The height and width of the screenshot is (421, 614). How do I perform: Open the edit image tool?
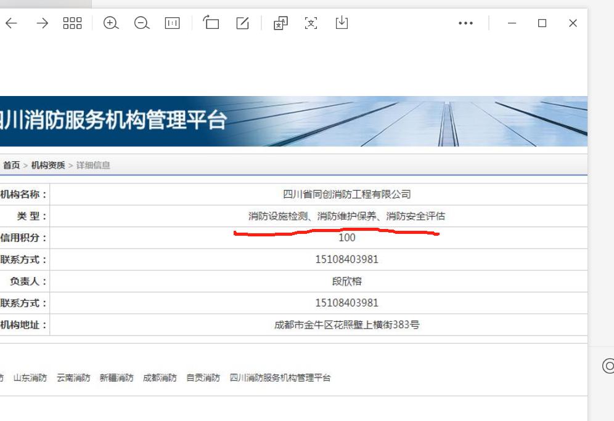[243, 23]
